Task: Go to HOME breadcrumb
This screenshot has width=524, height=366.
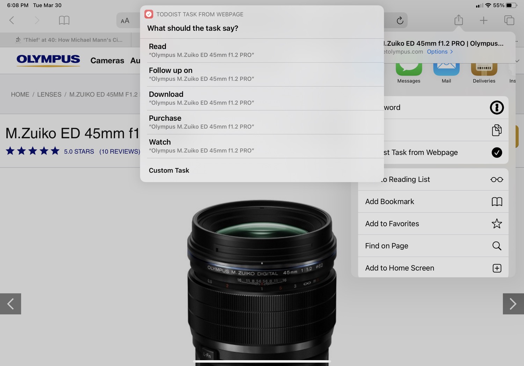Action: pos(20,94)
